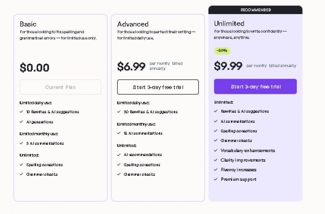Click the checkmark beside 15 AI summarizations
The width and height of the screenshot is (325, 214).
coord(119,133)
